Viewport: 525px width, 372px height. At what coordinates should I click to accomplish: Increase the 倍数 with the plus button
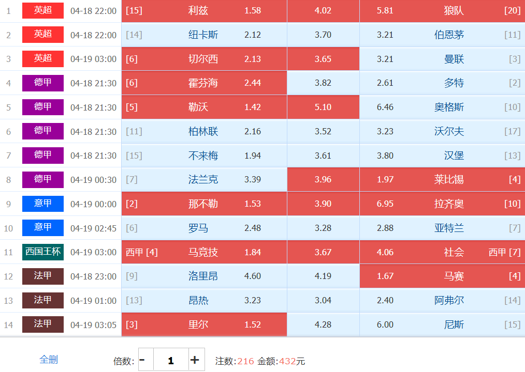point(195,360)
